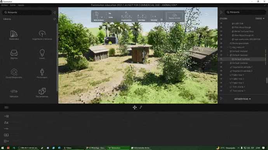Open the Vegetación y terrenos category
This screenshot has width=268, height=150.
tap(42, 35)
